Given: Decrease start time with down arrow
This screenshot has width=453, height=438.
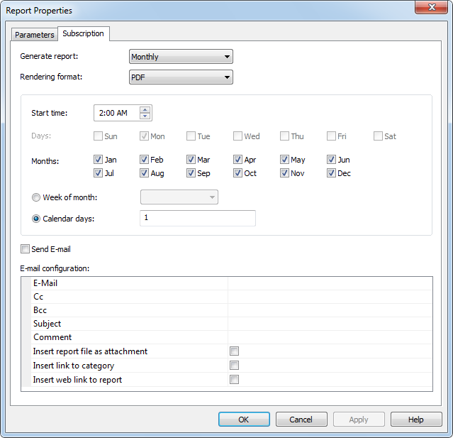Looking at the screenshot, I should 145,116.
